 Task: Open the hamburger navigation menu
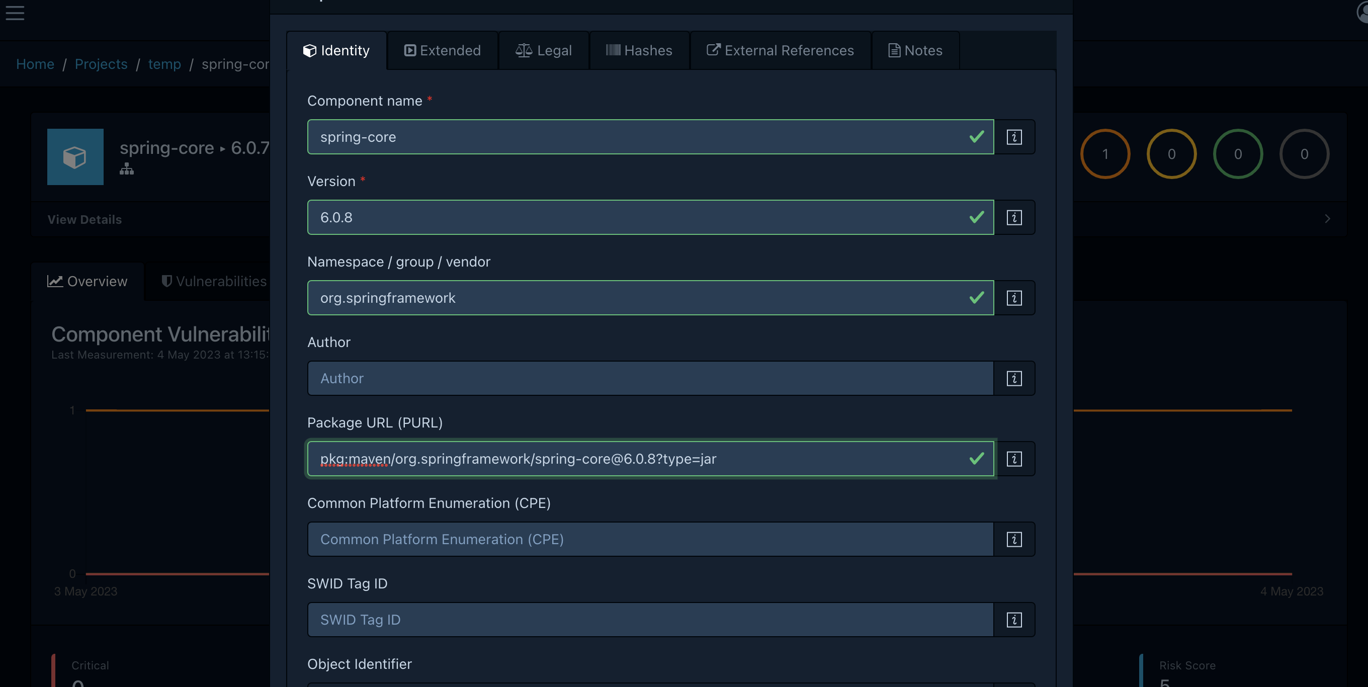coord(15,13)
